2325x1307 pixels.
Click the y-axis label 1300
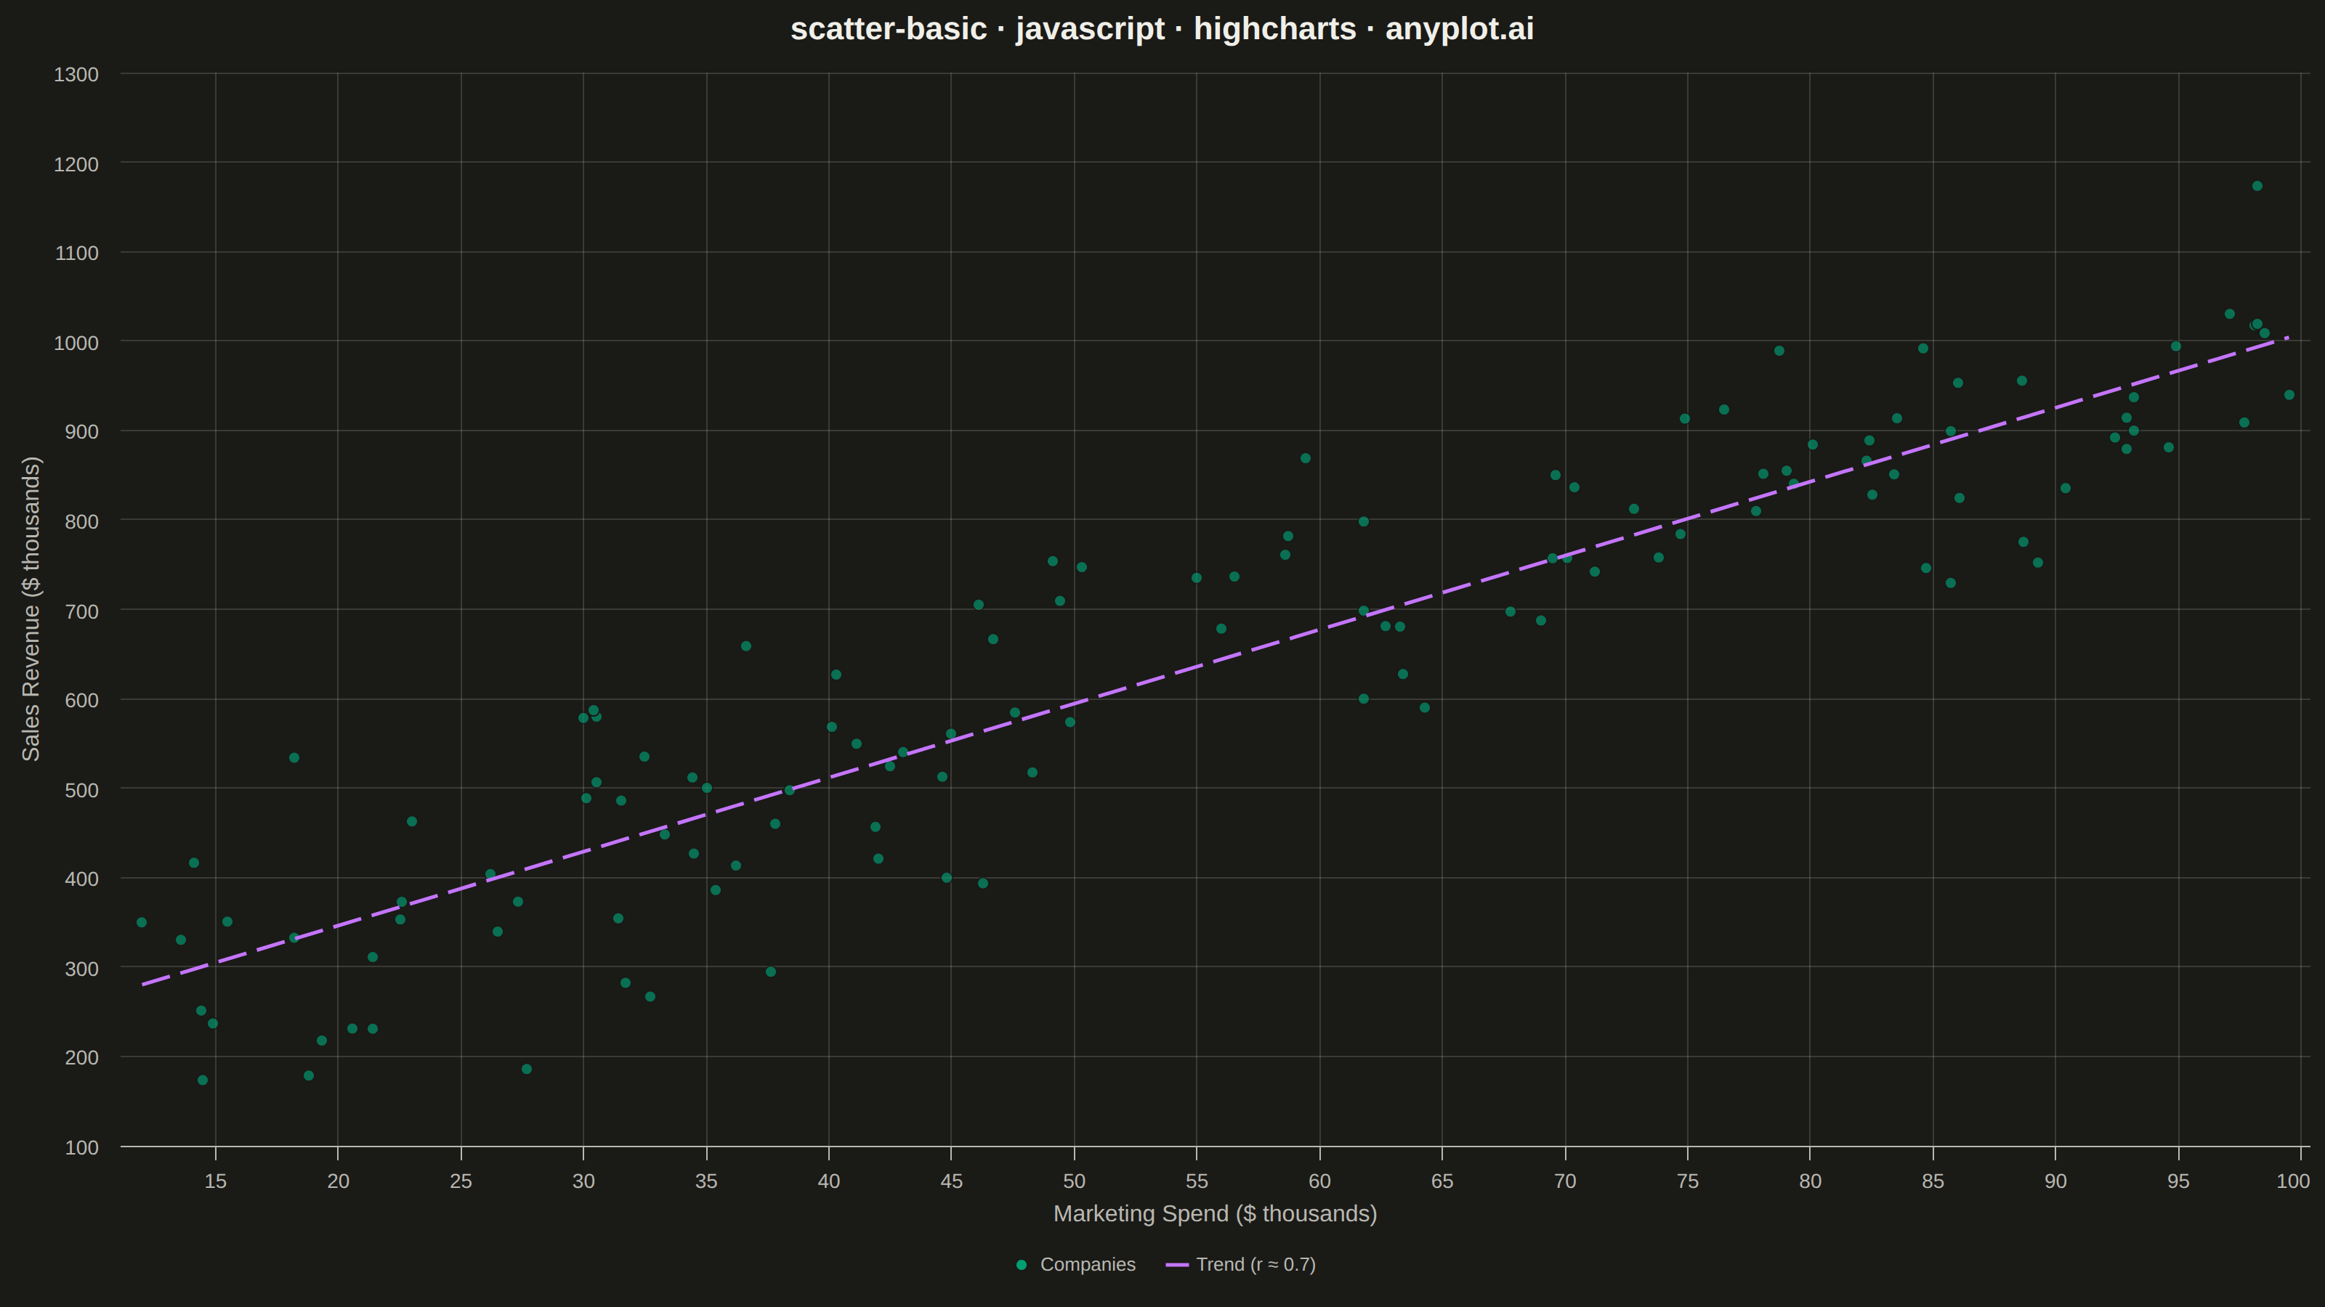[x=77, y=75]
